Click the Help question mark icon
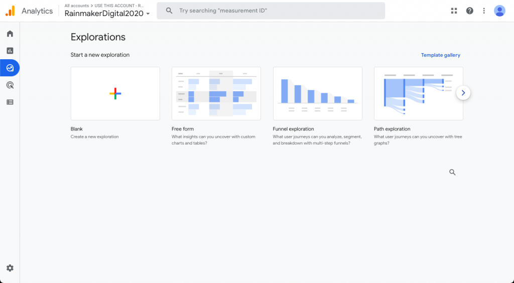The height and width of the screenshot is (283, 514). pos(469,11)
